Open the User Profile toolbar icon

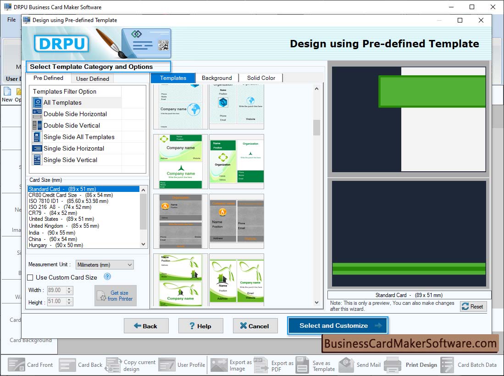click(167, 365)
